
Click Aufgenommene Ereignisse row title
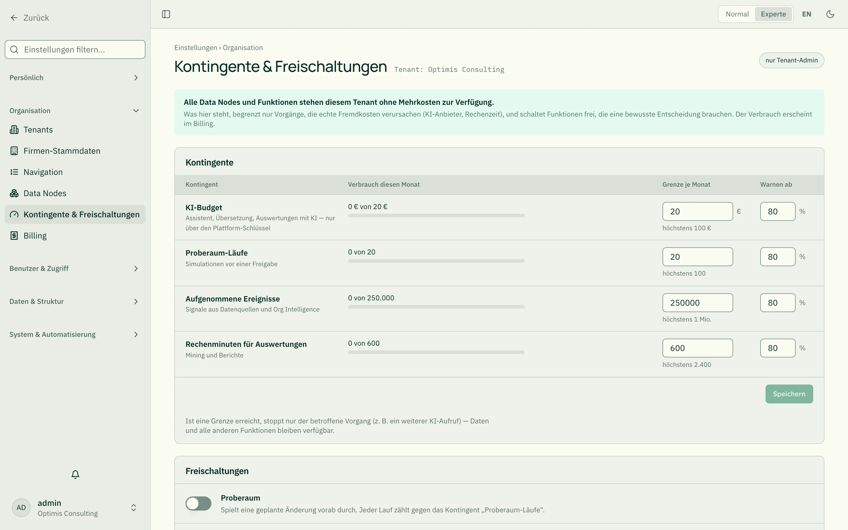232,299
